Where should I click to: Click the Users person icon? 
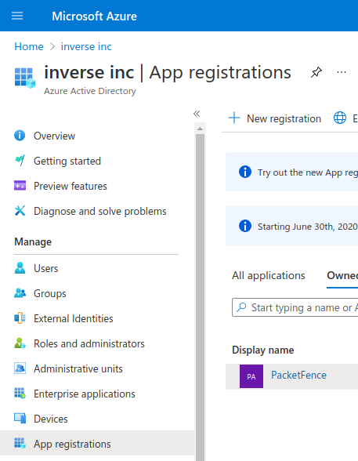tap(20, 268)
